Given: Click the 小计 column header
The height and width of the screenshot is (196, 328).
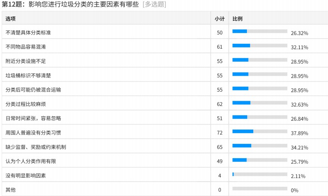Looking at the screenshot, I should click(220, 19).
